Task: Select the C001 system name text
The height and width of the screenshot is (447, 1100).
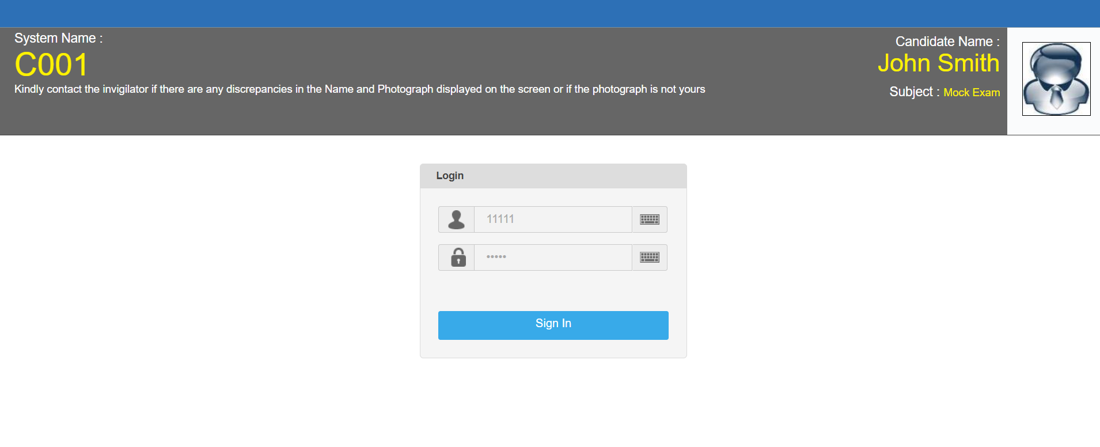Action: (51, 65)
